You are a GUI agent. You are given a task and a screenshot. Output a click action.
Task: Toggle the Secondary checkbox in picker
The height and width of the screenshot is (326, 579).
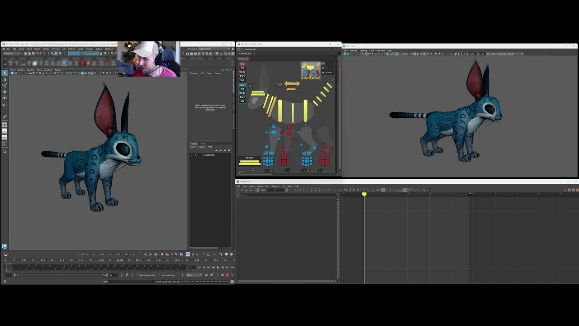coord(323,72)
